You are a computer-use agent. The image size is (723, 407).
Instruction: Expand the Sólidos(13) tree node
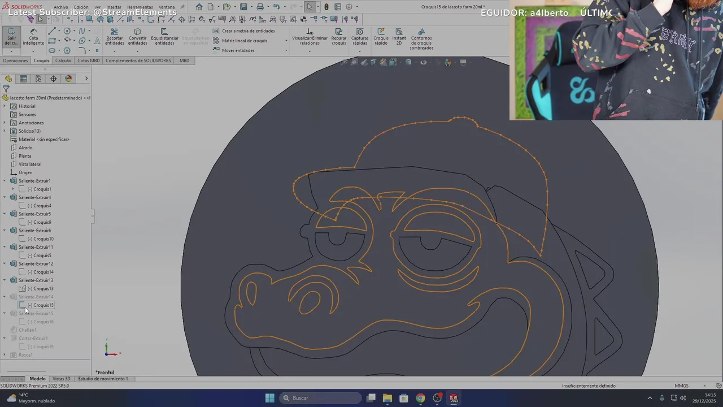(5, 131)
